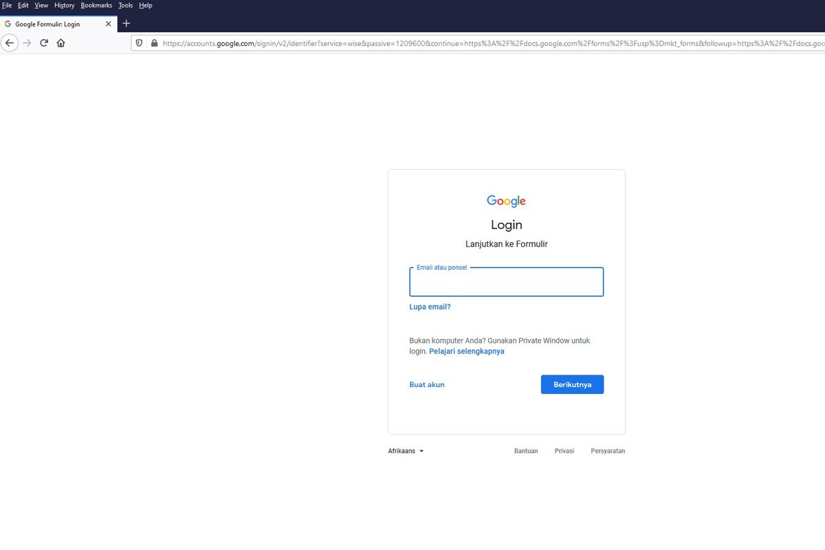The width and height of the screenshot is (825, 550).
Task: Open the History menu
Action: [64, 5]
